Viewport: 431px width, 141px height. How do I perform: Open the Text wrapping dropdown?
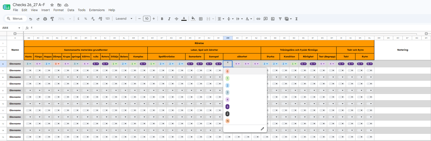point(239,19)
